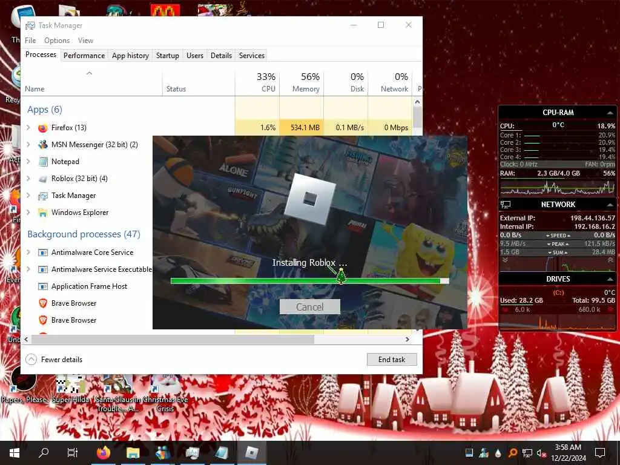Select Christmas Eve Crisis desktop shortcut
The height and width of the screenshot is (465, 620).
165,394
